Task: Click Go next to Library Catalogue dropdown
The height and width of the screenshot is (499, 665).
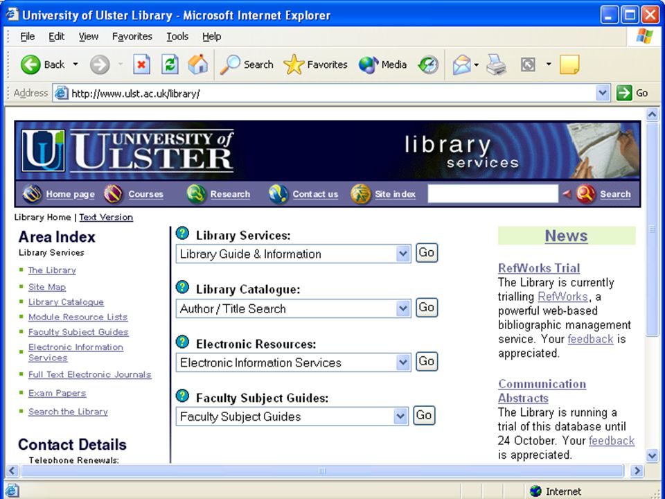Action: tap(426, 307)
